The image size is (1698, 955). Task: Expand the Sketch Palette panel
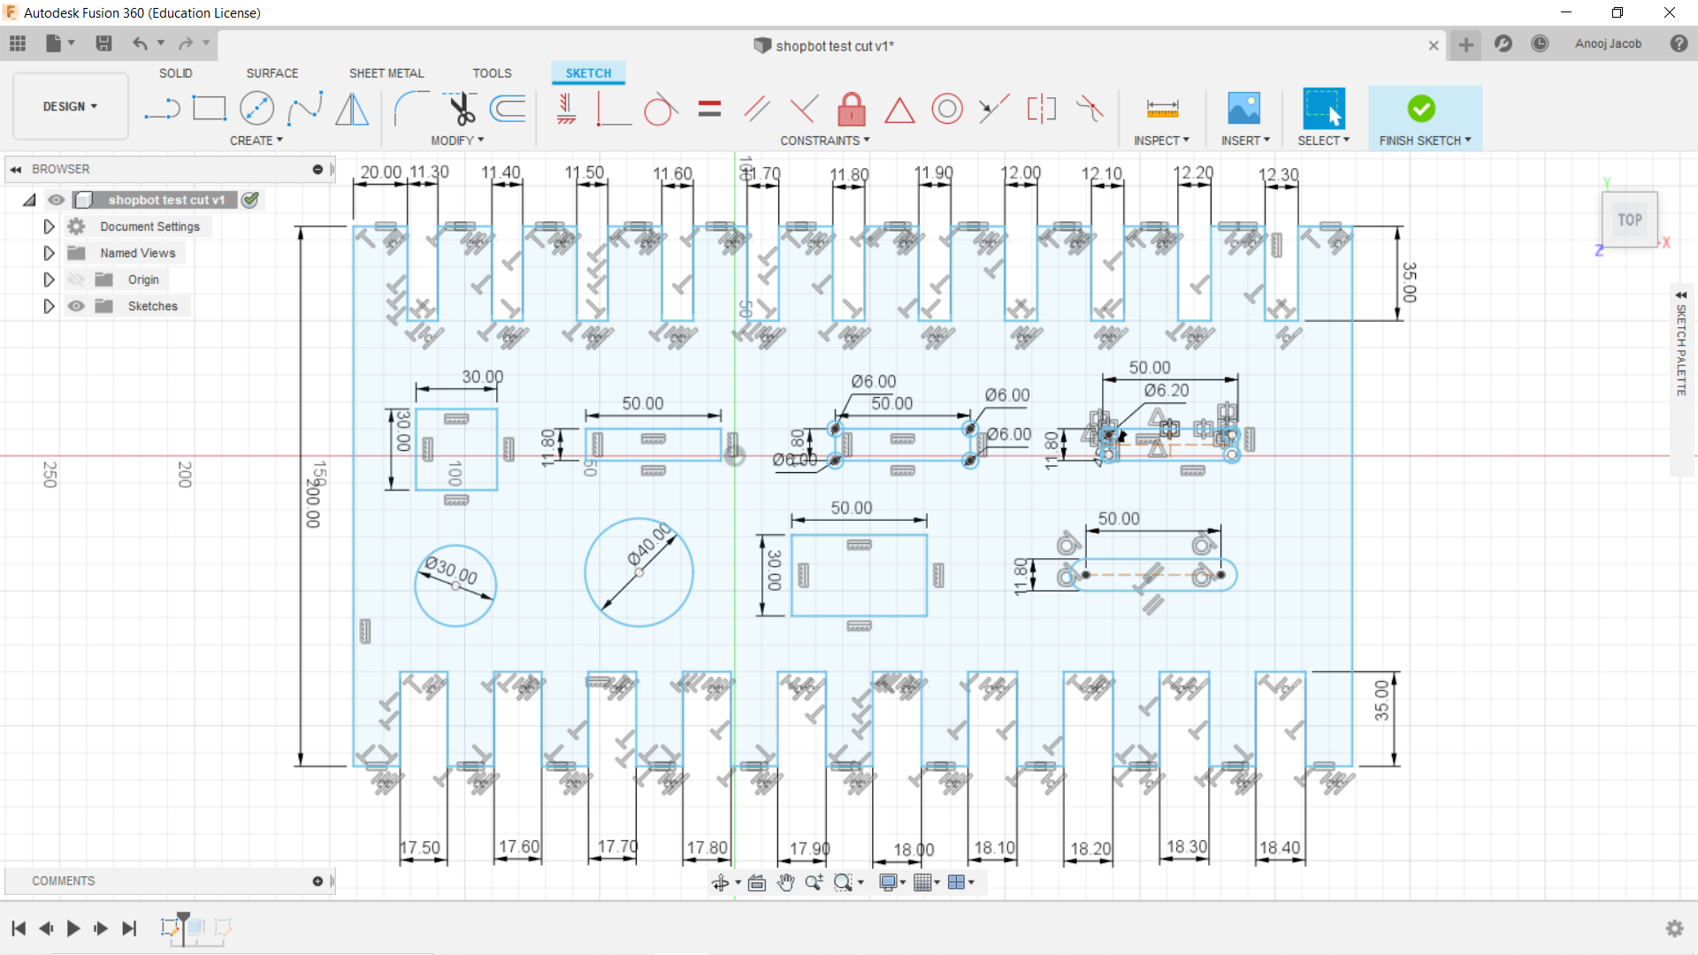tap(1681, 294)
